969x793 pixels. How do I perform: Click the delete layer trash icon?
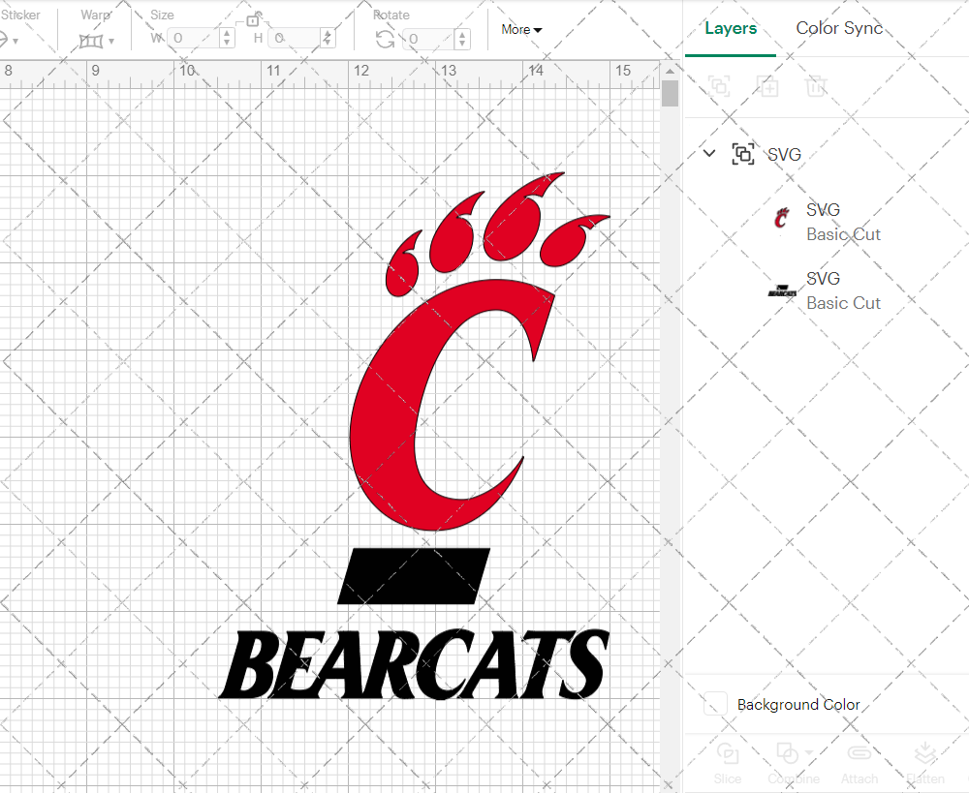point(817,87)
